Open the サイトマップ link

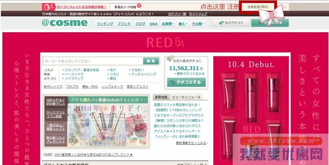[x=198, y=14]
